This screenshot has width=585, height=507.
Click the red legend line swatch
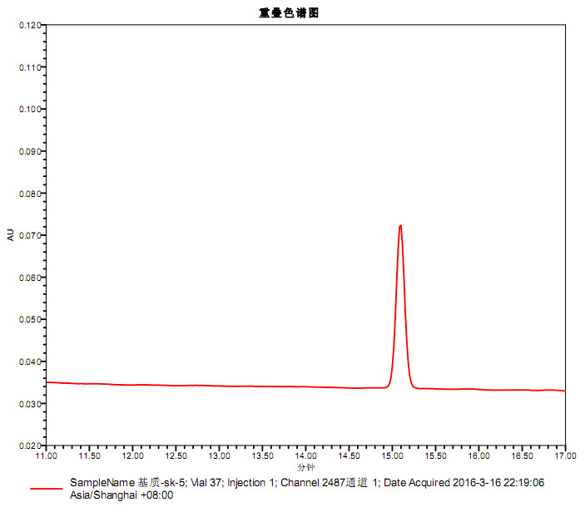47,489
